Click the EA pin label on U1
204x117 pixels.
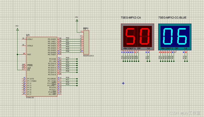(x=29, y=70)
